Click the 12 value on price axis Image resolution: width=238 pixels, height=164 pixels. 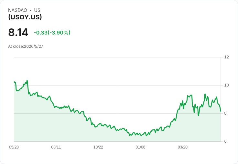coord(226,57)
